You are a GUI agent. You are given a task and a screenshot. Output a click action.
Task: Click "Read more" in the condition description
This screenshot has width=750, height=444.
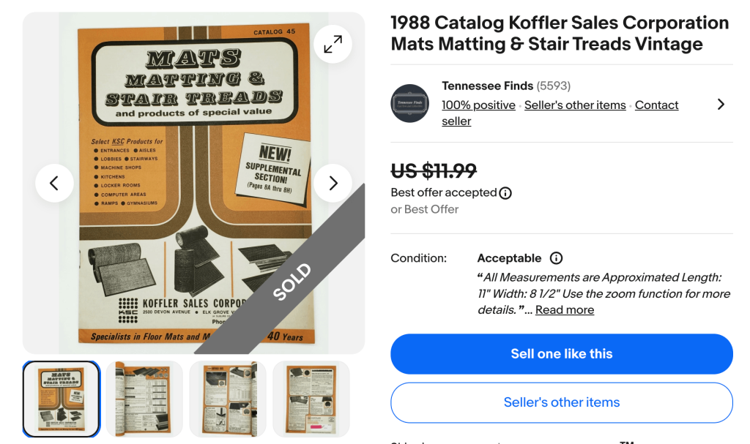(x=564, y=309)
